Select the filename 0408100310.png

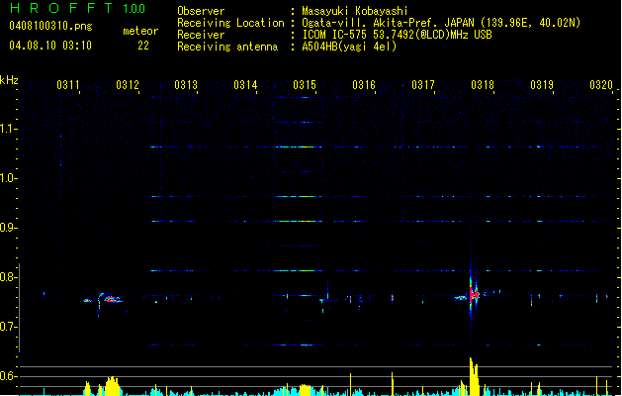(50, 26)
